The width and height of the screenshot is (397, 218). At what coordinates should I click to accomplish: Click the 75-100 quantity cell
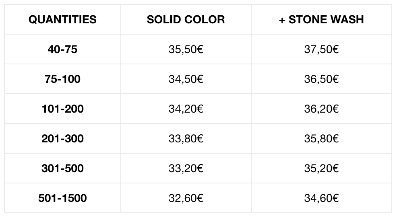62,79
